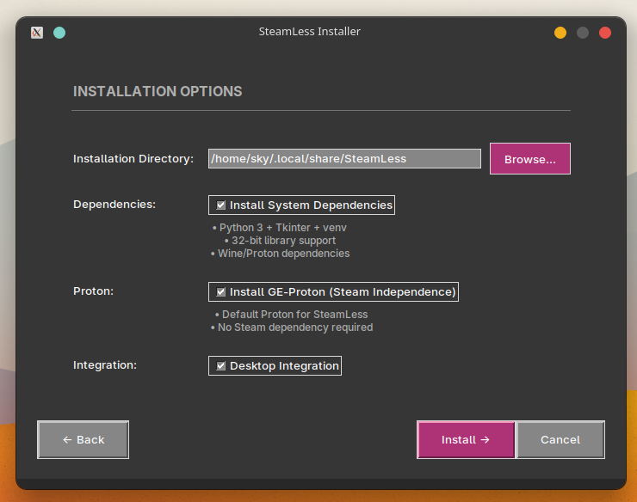Click the INSTALLATION OPTIONS heading

158,91
